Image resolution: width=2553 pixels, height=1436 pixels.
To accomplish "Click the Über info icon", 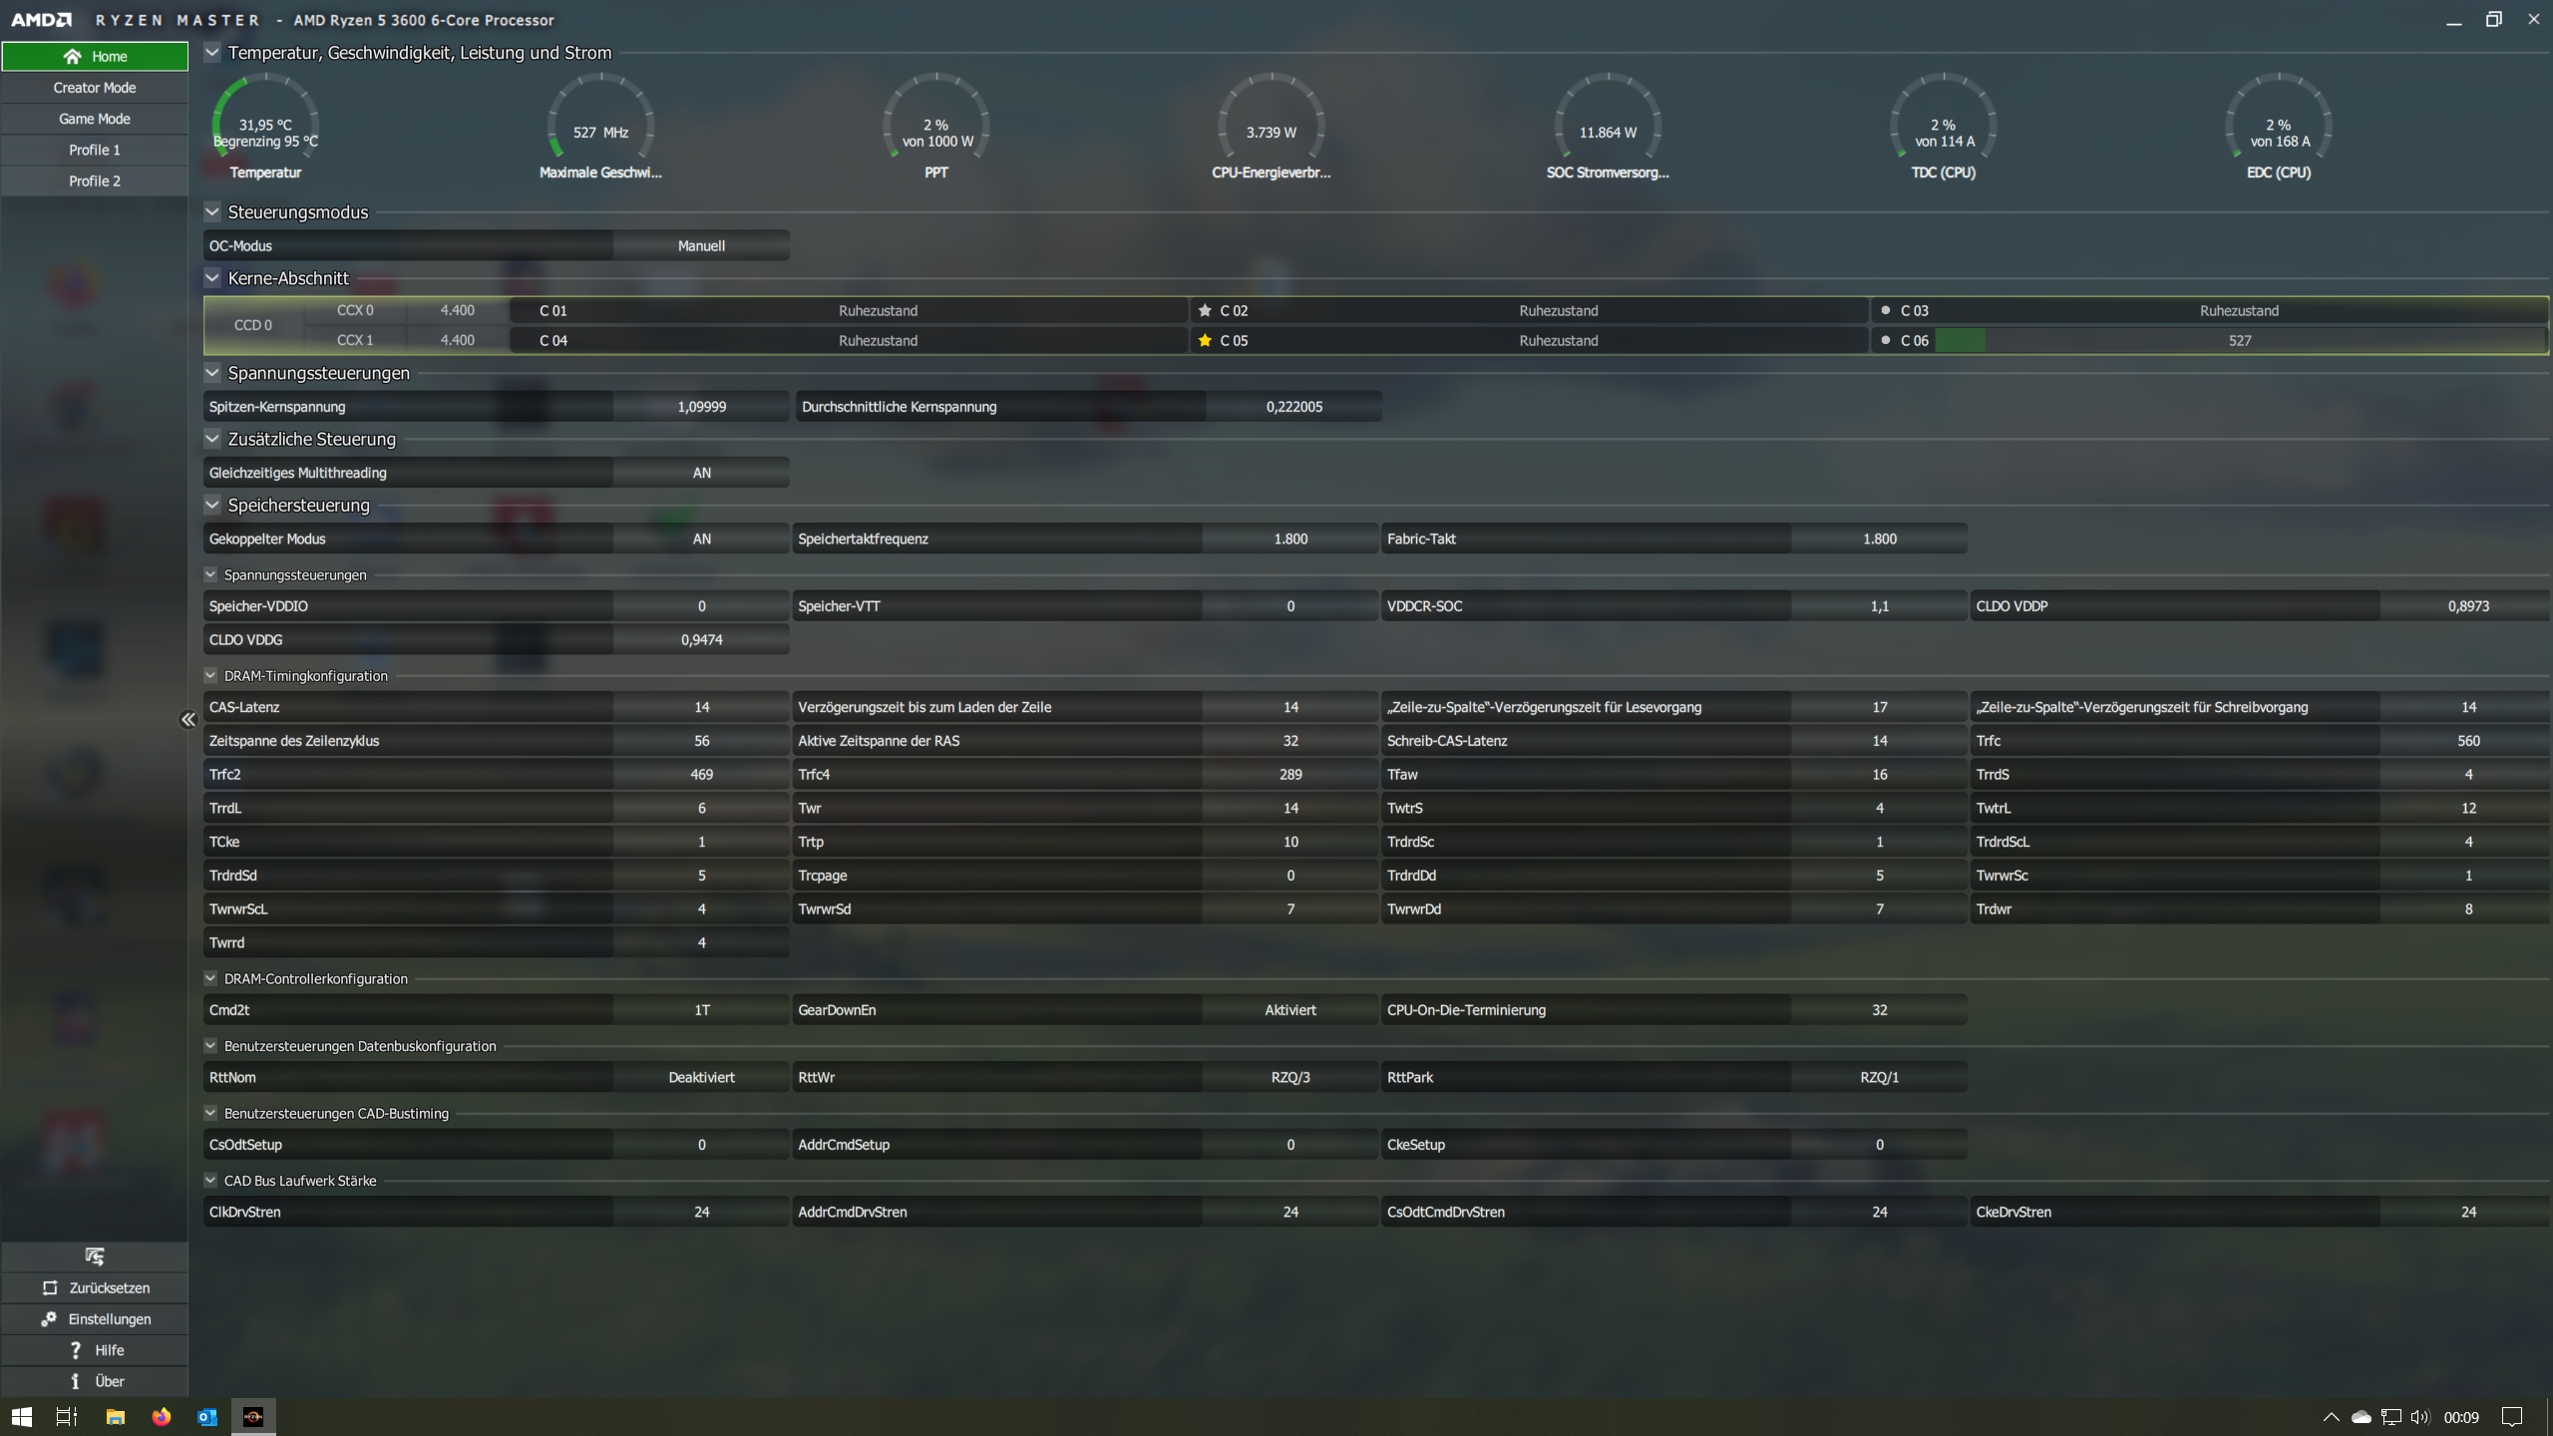I will pyautogui.click(x=76, y=1381).
